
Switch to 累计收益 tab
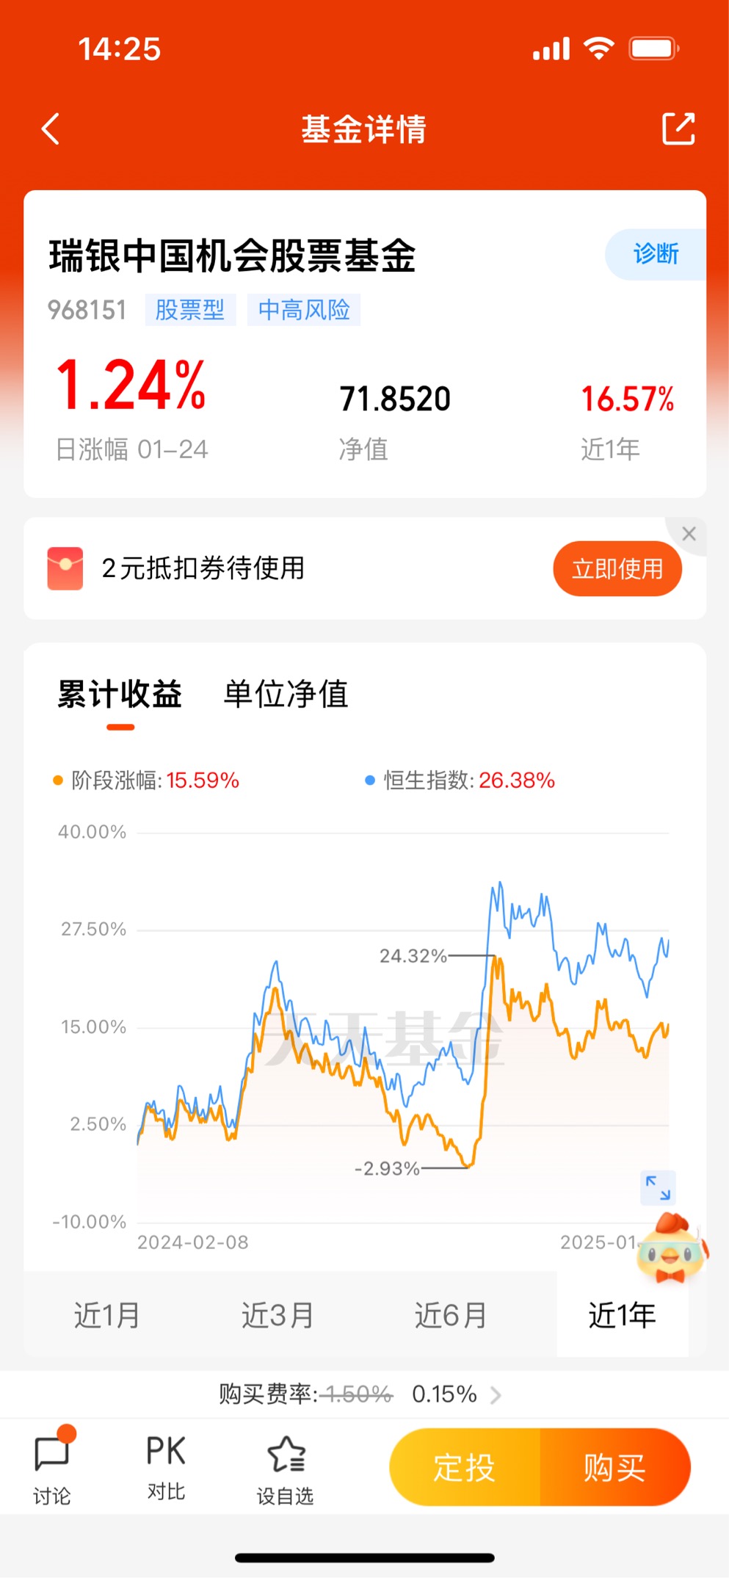120,694
